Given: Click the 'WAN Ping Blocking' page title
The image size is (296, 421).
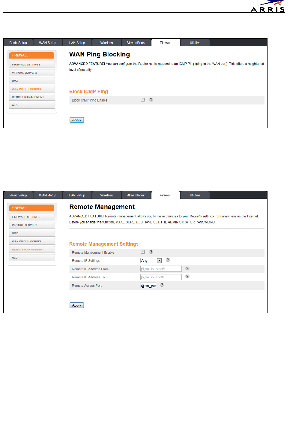Looking at the screenshot, I should [x=100, y=54].
